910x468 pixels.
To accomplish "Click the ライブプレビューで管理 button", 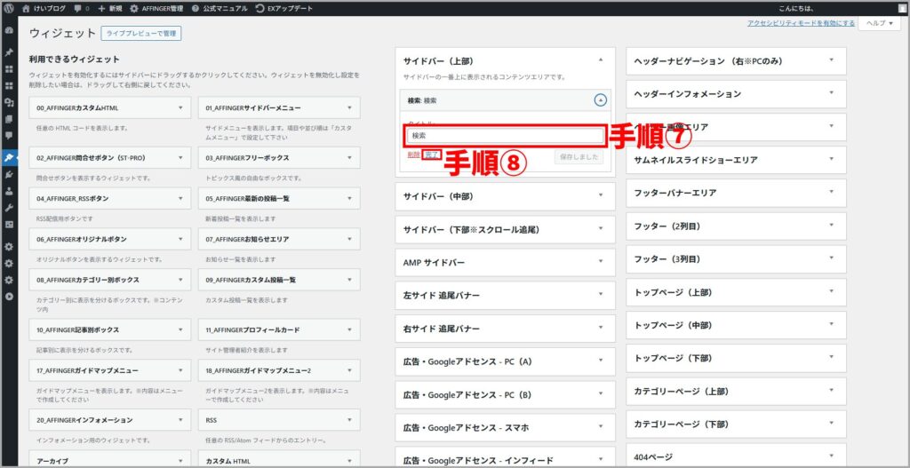I will coord(141,34).
